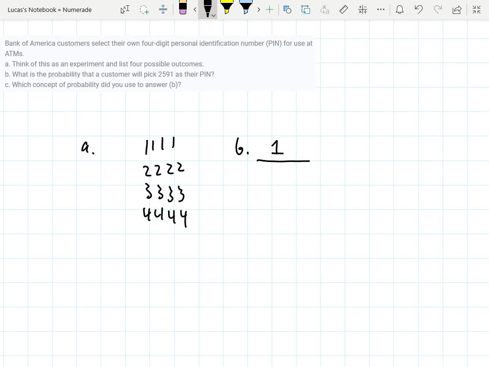
Task: Select the text selection cursor tool
Action: click(x=125, y=10)
